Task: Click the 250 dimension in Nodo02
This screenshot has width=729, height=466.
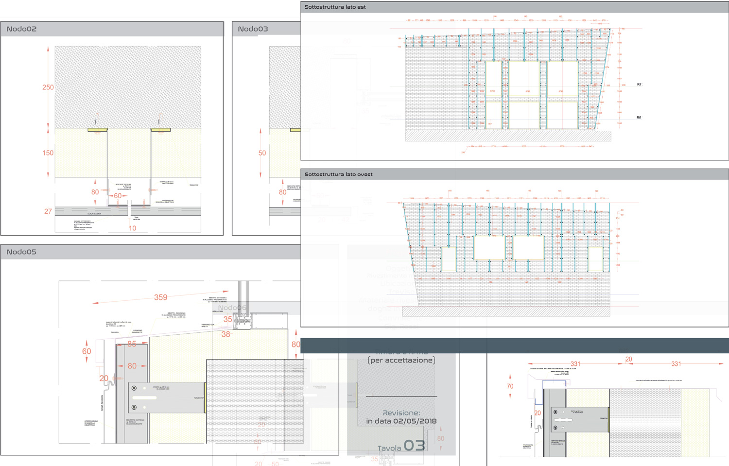Action: (48, 87)
